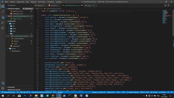Open Photoshop from the taskbar
Viewport: 174px width, 98px height.
tap(25, 96)
